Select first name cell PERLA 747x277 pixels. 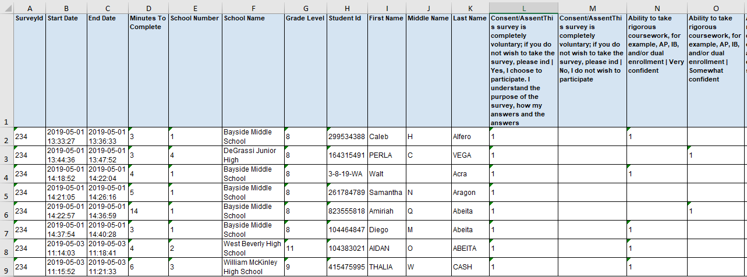(387, 155)
